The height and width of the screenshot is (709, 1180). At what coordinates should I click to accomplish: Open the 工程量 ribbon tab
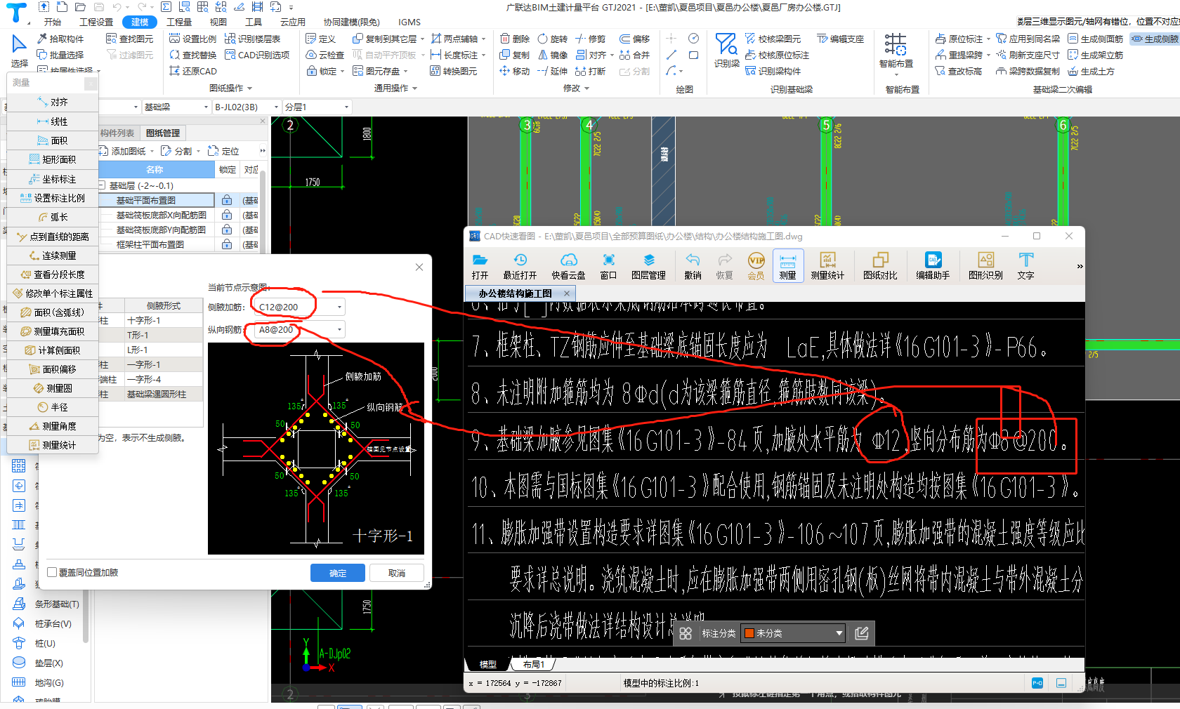pos(179,22)
